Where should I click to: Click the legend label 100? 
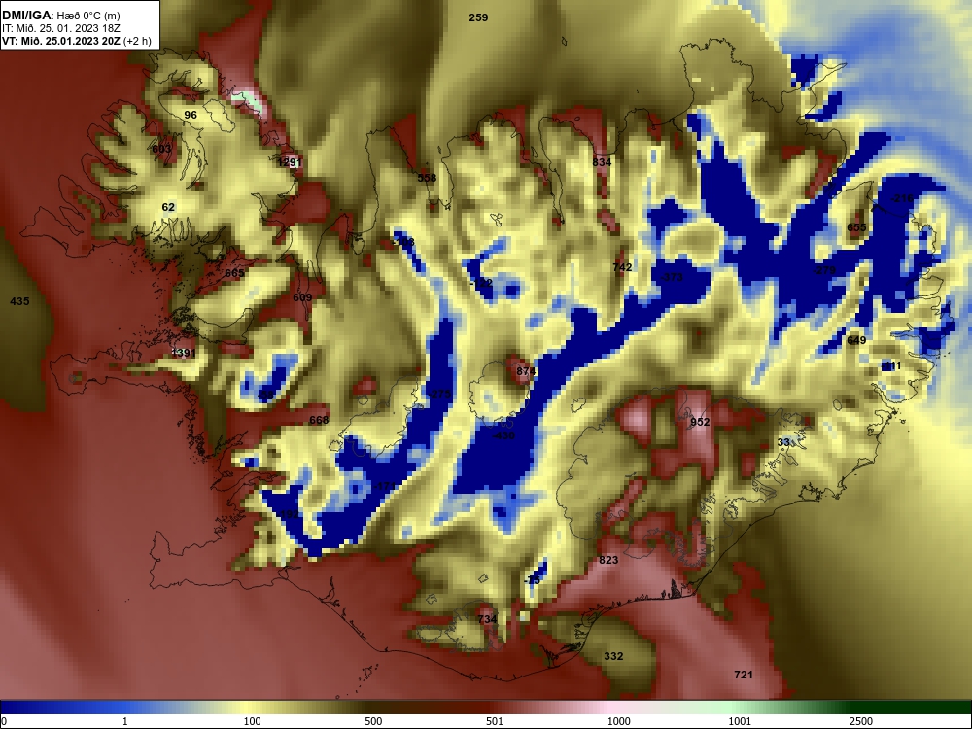point(253,721)
